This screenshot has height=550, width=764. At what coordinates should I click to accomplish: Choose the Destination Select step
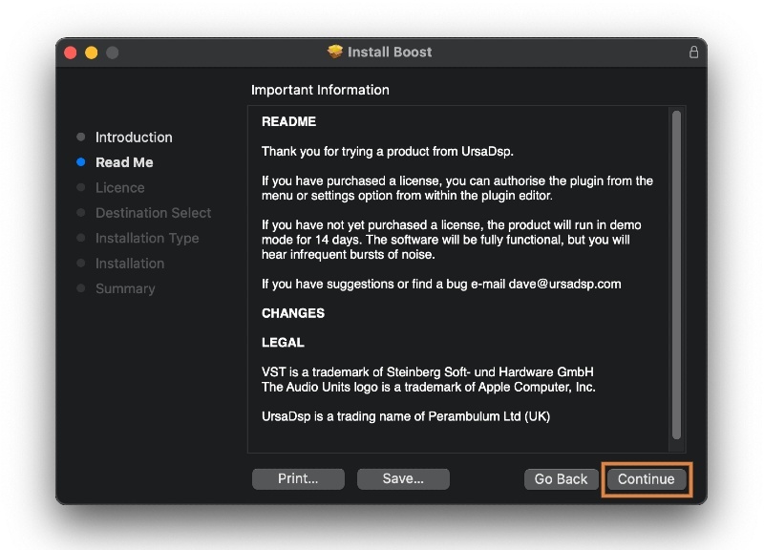(x=153, y=213)
